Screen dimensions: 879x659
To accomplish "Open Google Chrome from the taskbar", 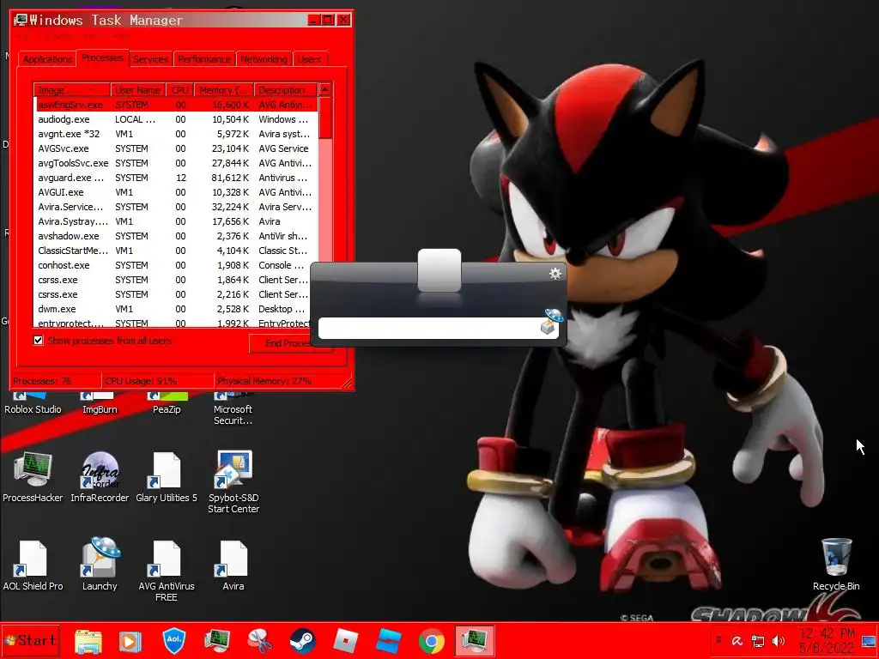I will [431, 641].
